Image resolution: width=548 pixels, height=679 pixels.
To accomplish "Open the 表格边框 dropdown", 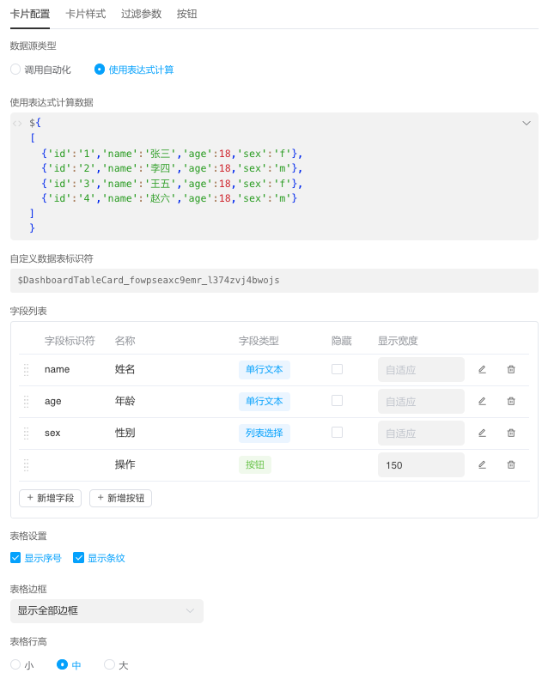I will pos(107,610).
